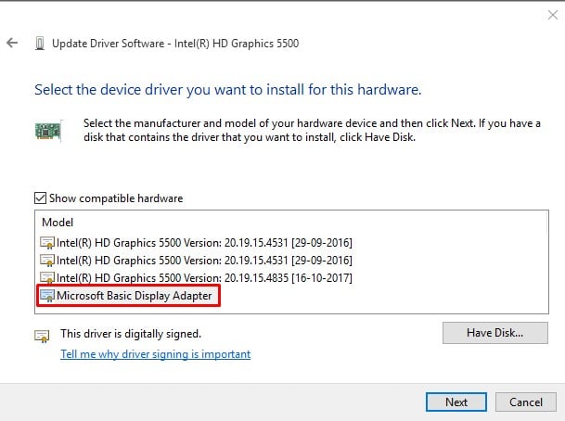Viewport: 565px width, 421px height.
Task: Go back using the left arrow
Action: [12, 43]
